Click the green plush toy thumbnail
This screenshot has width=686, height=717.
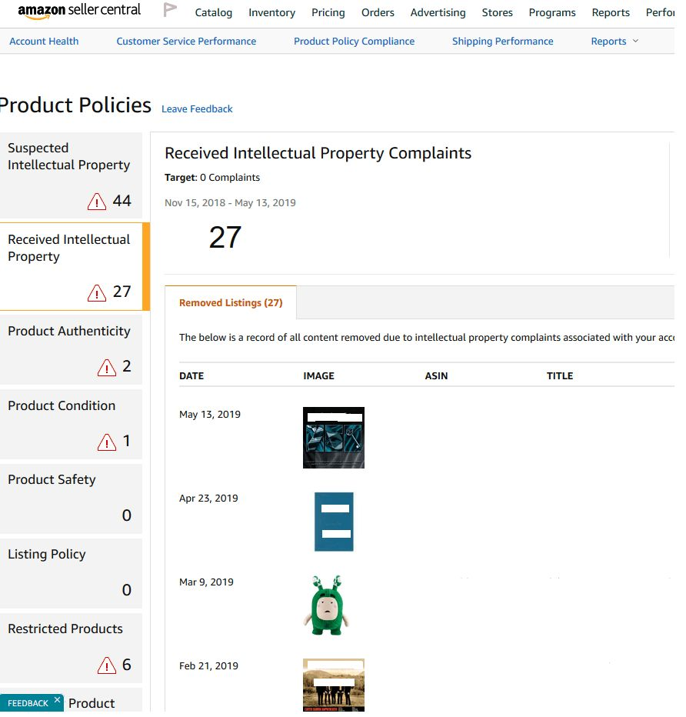point(328,605)
